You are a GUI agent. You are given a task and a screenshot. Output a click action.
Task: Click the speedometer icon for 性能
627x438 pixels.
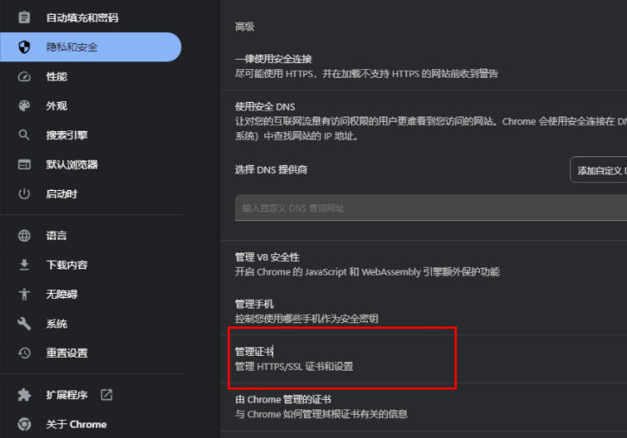(x=24, y=76)
